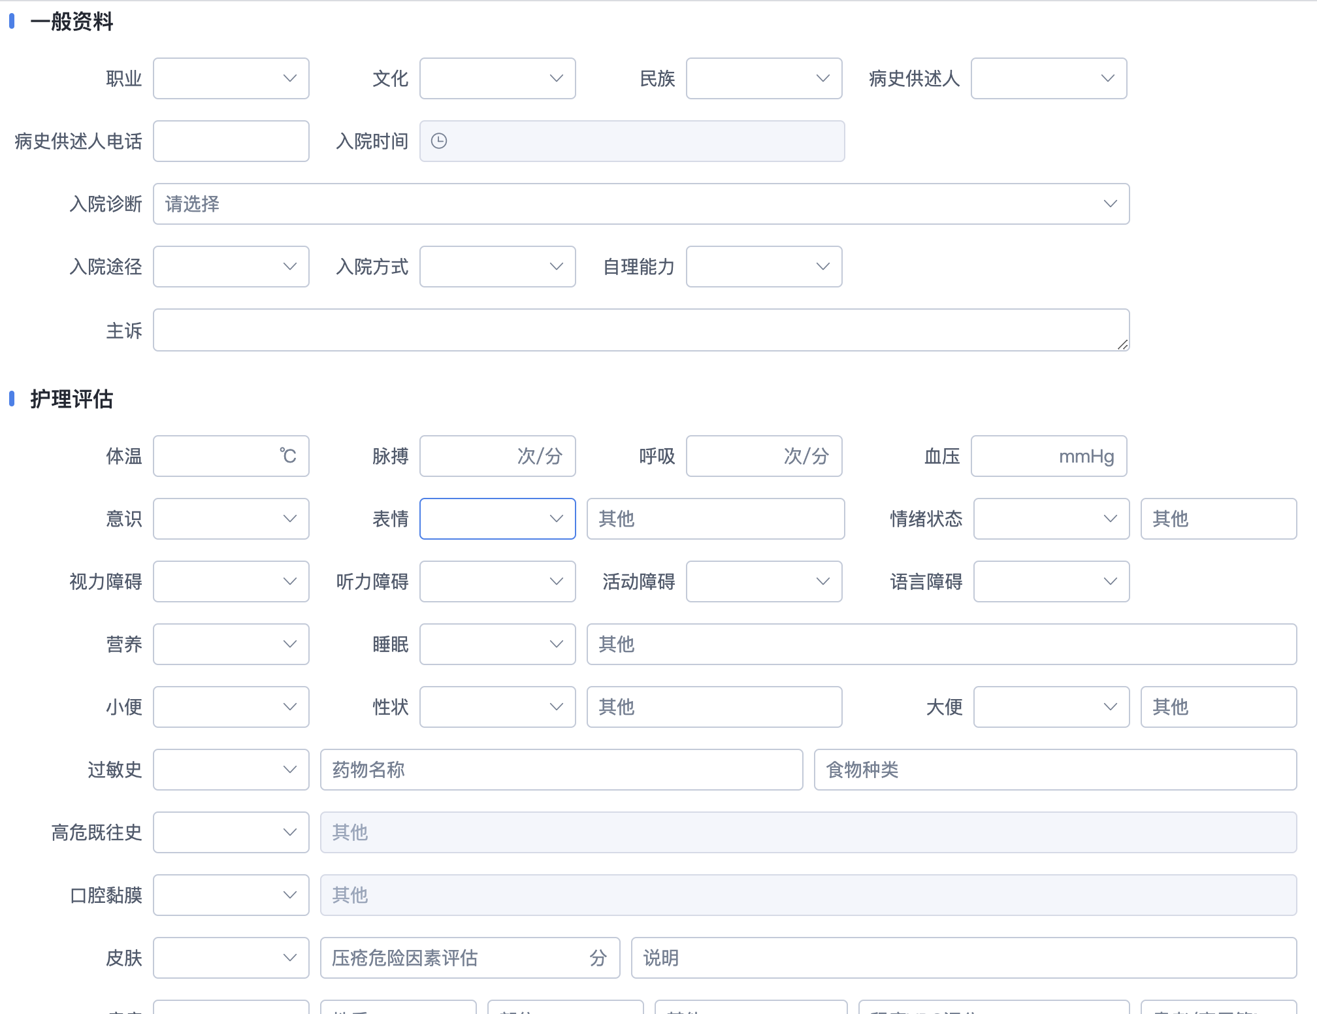
Task: Click the clock icon in 入院时间 field
Action: point(439,141)
